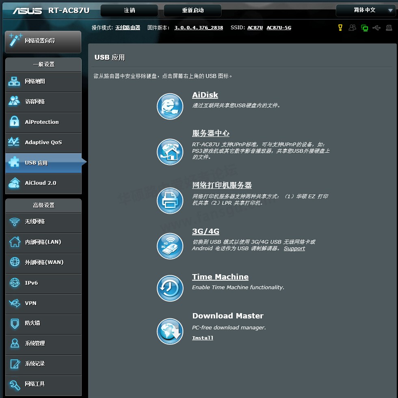Click the Download Master globe icon
The width and height of the screenshot is (398, 398).
coord(170,331)
